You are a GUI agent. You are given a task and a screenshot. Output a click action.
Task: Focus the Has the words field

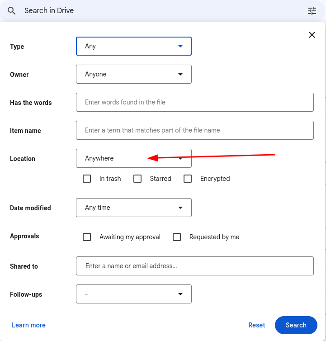[x=195, y=102]
